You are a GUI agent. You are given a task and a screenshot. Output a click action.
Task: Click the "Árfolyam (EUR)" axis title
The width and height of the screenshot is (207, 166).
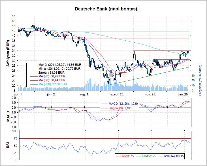pos(8,53)
